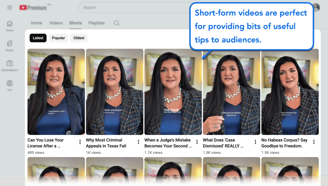The width and height of the screenshot is (328, 186).
Task: Click the '1.5K views' text
Action: pos(270,152)
